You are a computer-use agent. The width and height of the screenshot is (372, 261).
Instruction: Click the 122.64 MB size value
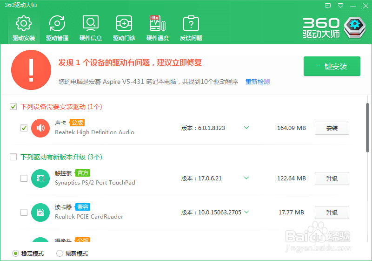tap(292, 179)
